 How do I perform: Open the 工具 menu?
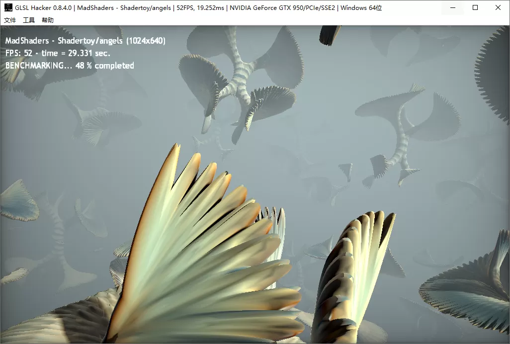(x=29, y=20)
